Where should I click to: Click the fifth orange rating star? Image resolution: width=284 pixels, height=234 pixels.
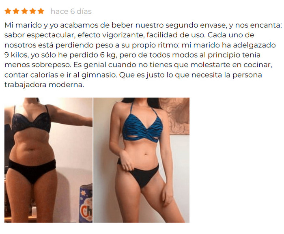pos(41,11)
